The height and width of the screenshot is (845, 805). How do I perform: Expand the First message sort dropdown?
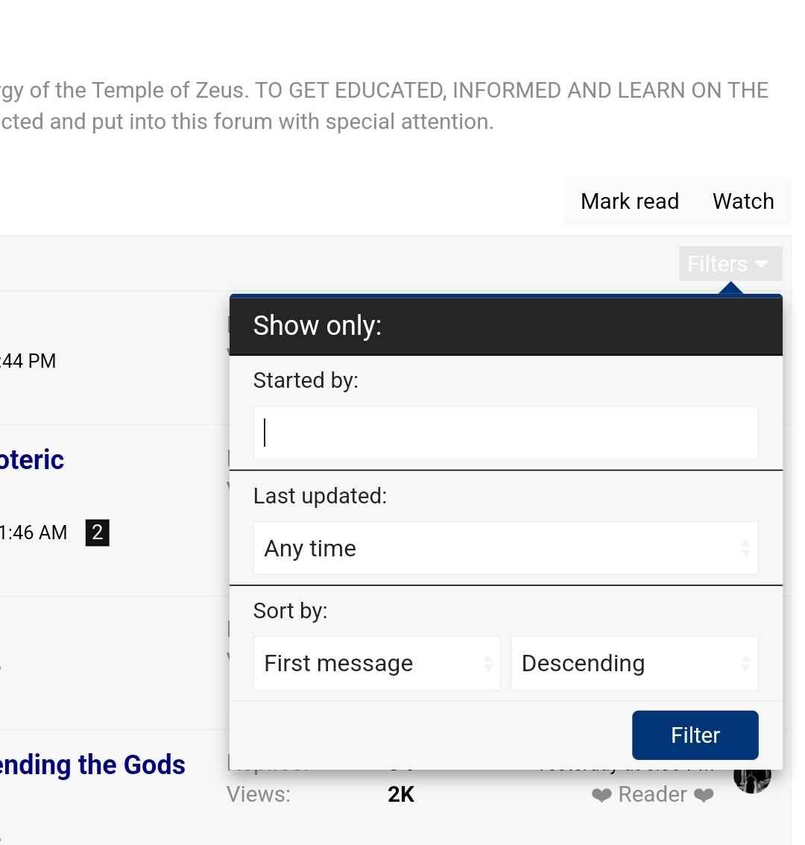(376, 663)
